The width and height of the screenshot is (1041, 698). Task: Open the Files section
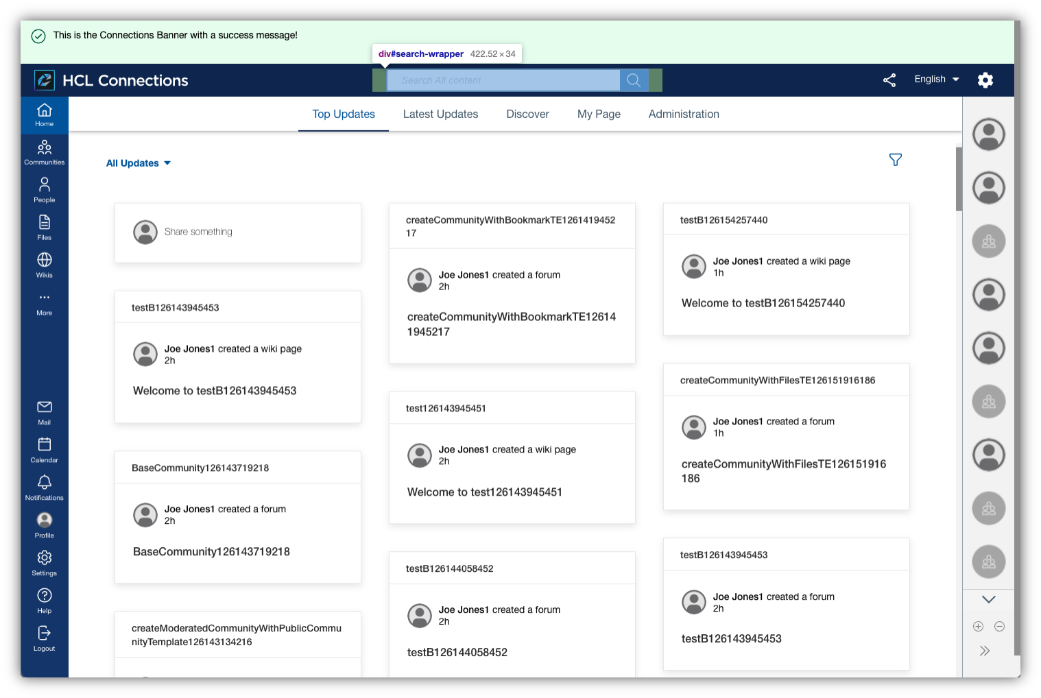44,226
